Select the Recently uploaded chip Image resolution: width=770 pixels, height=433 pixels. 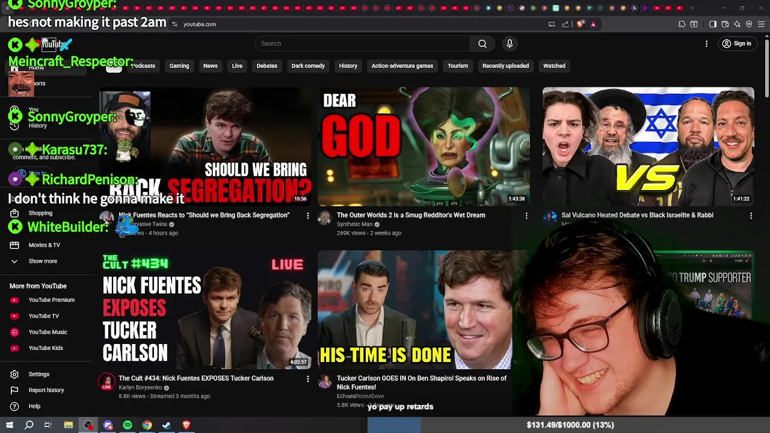(x=505, y=66)
